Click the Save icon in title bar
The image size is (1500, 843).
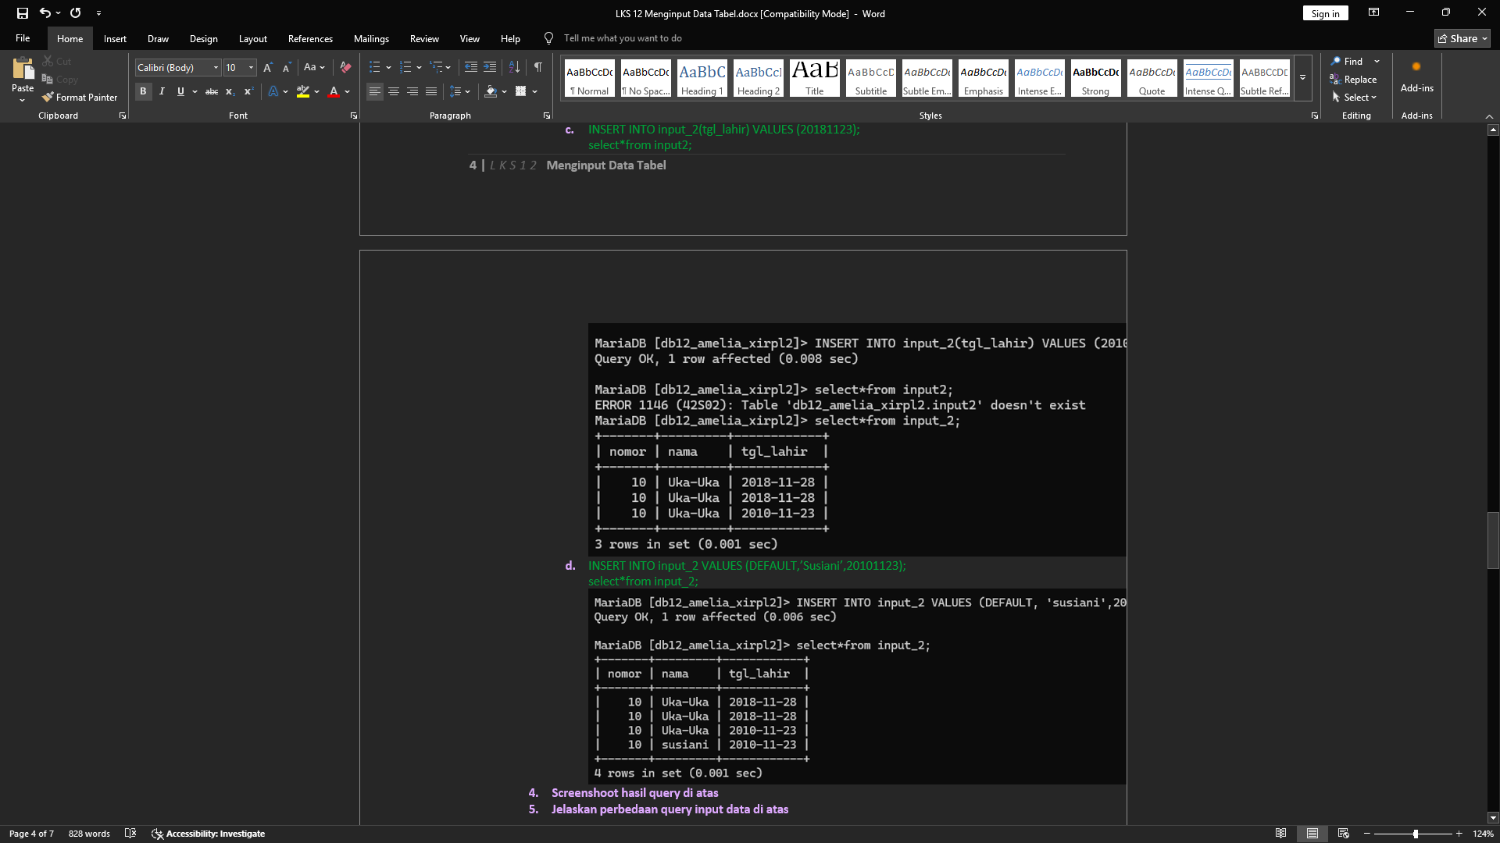[23, 13]
